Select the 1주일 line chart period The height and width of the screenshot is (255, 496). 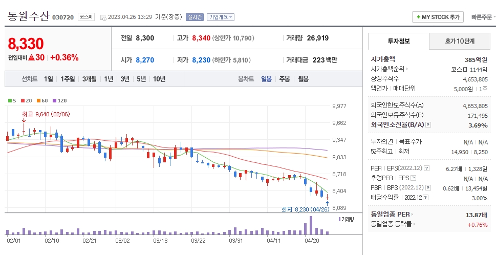[68, 79]
